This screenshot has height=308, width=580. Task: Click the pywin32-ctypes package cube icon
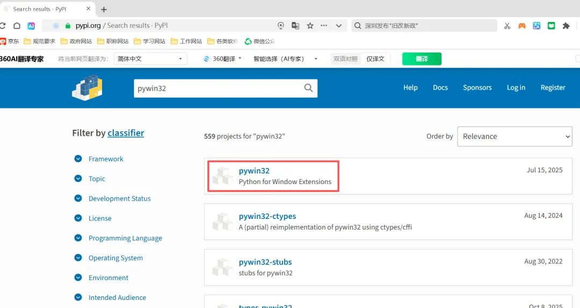point(223,222)
